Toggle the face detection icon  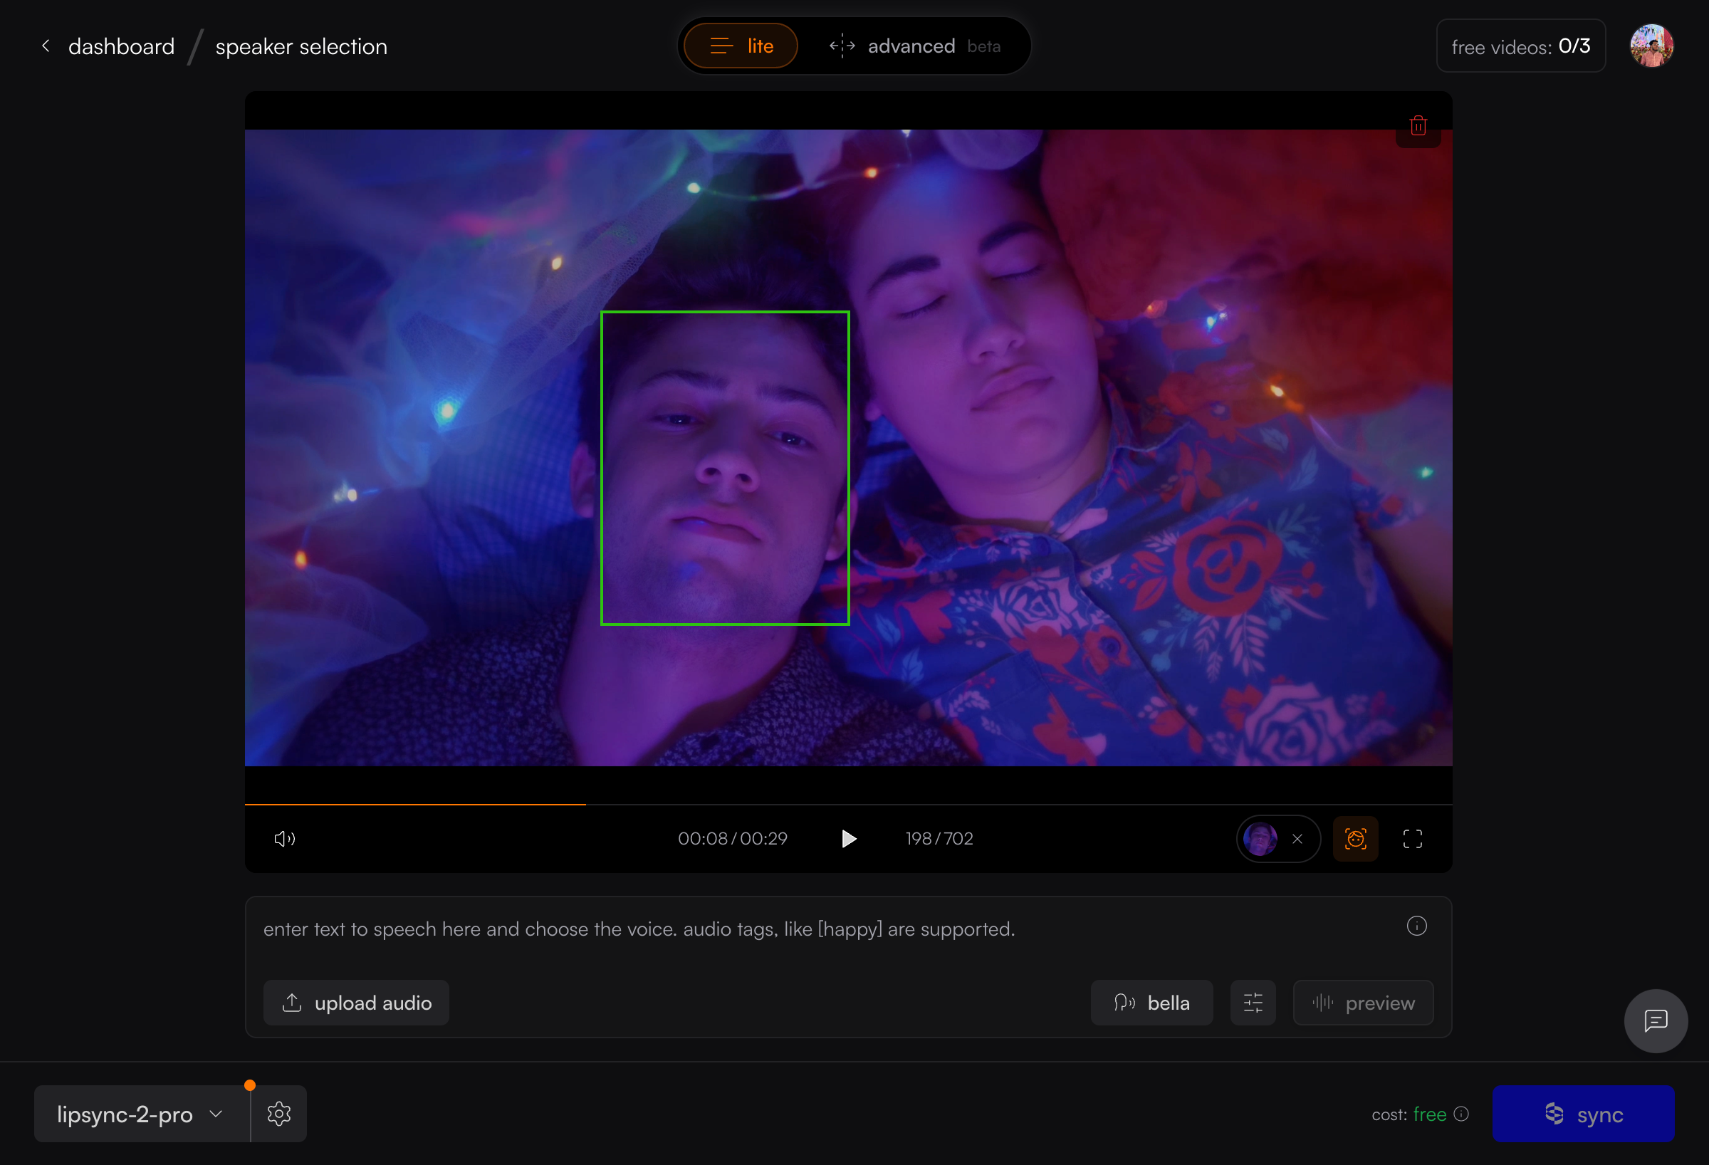pyautogui.click(x=1355, y=838)
